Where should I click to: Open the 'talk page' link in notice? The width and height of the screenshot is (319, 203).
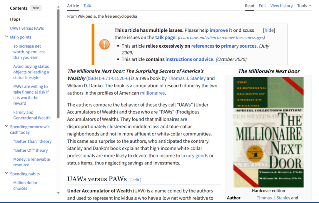tap(165, 37)
